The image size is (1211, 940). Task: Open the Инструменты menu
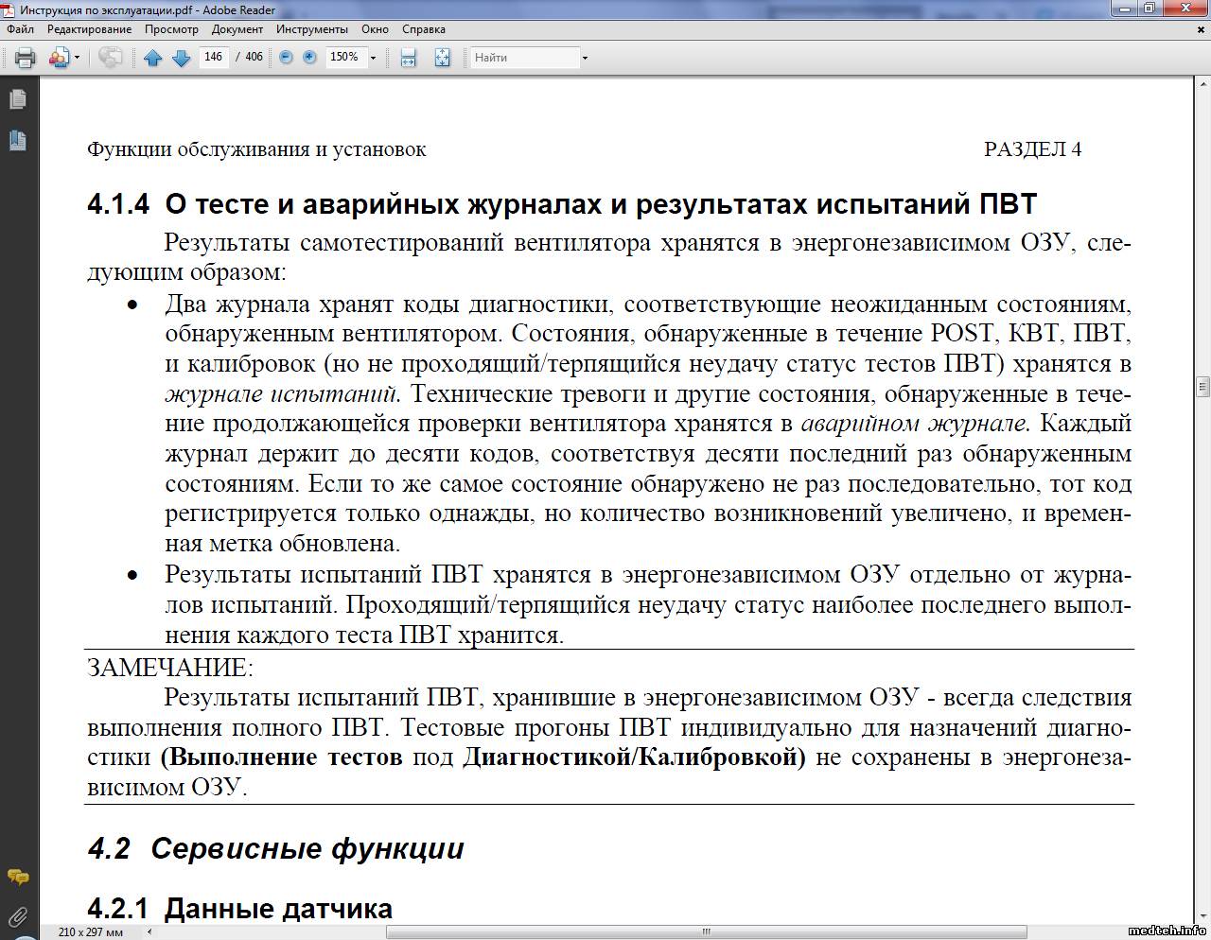312,29
